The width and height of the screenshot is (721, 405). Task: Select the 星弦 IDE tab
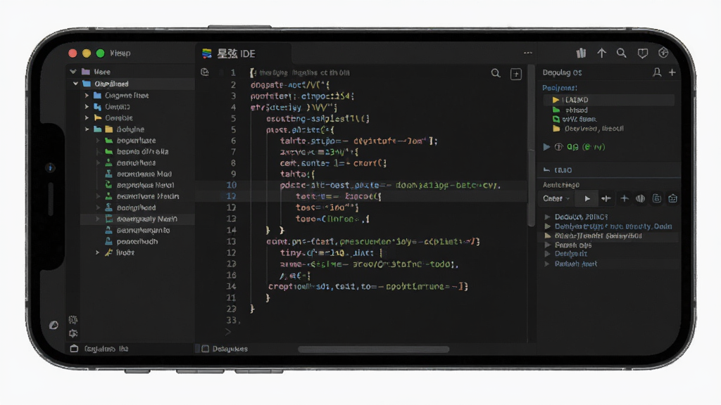tap(243, 53)
